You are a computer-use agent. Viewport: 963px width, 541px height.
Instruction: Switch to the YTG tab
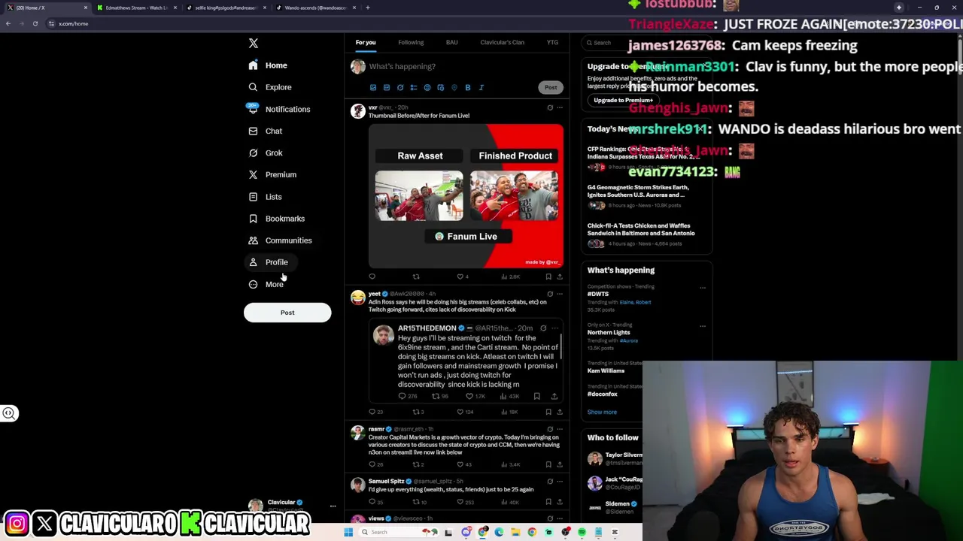coord(552,42)
